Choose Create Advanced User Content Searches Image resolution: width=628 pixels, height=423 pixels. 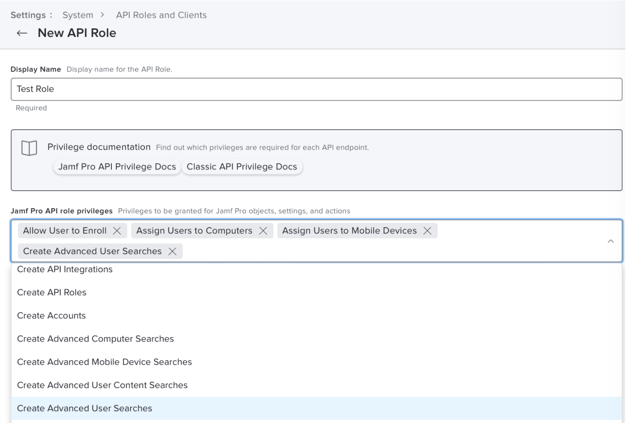316,385
